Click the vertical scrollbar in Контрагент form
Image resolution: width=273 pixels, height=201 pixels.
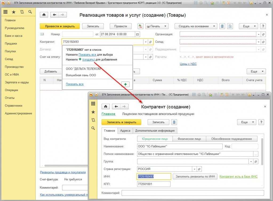[262, 151]
